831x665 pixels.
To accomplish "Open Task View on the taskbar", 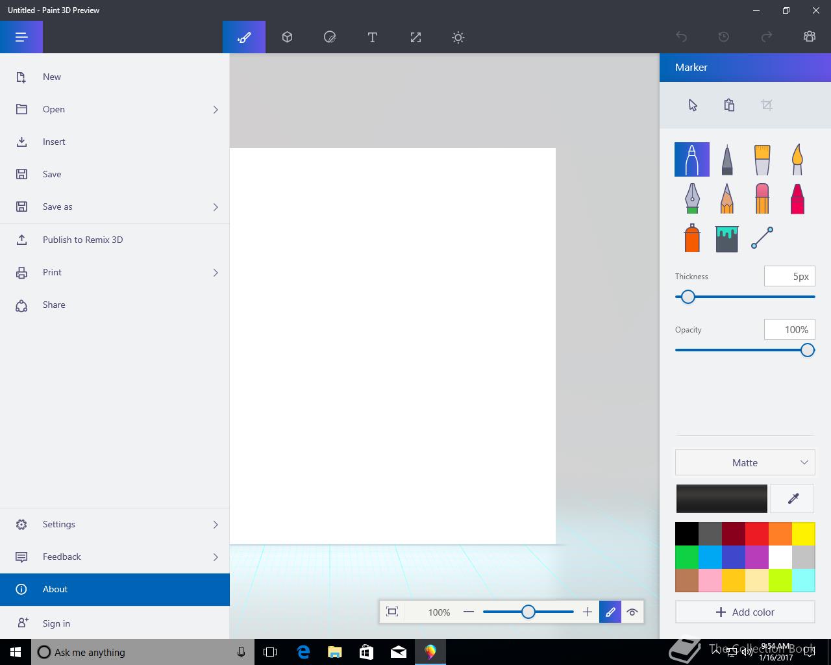I will (270, 652).
